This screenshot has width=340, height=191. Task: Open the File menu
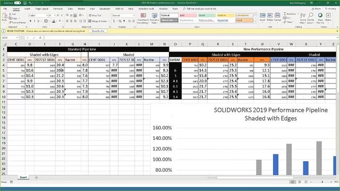[5, 8]
